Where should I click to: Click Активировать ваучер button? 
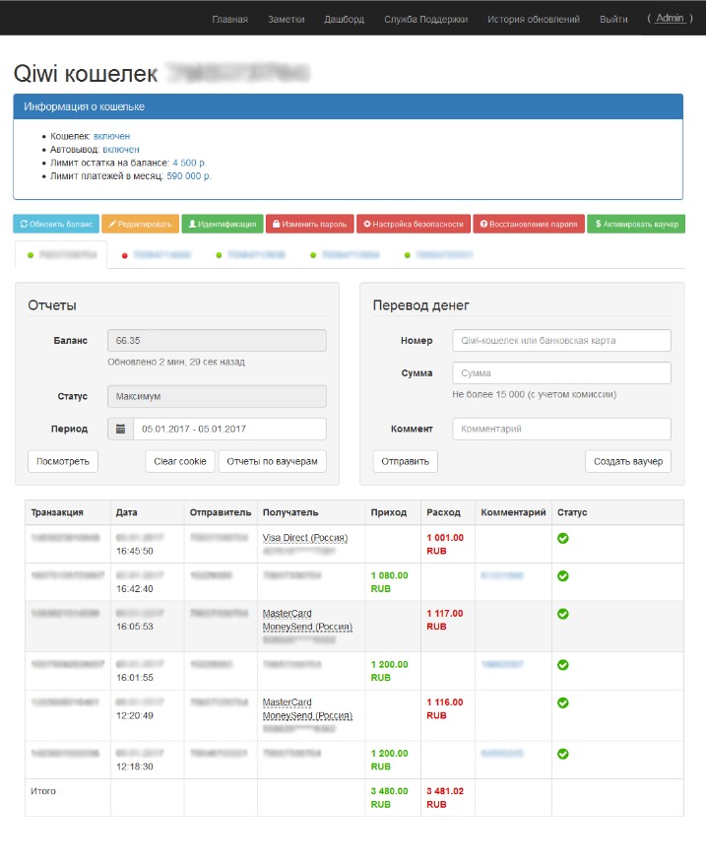[x=636, y=224]
